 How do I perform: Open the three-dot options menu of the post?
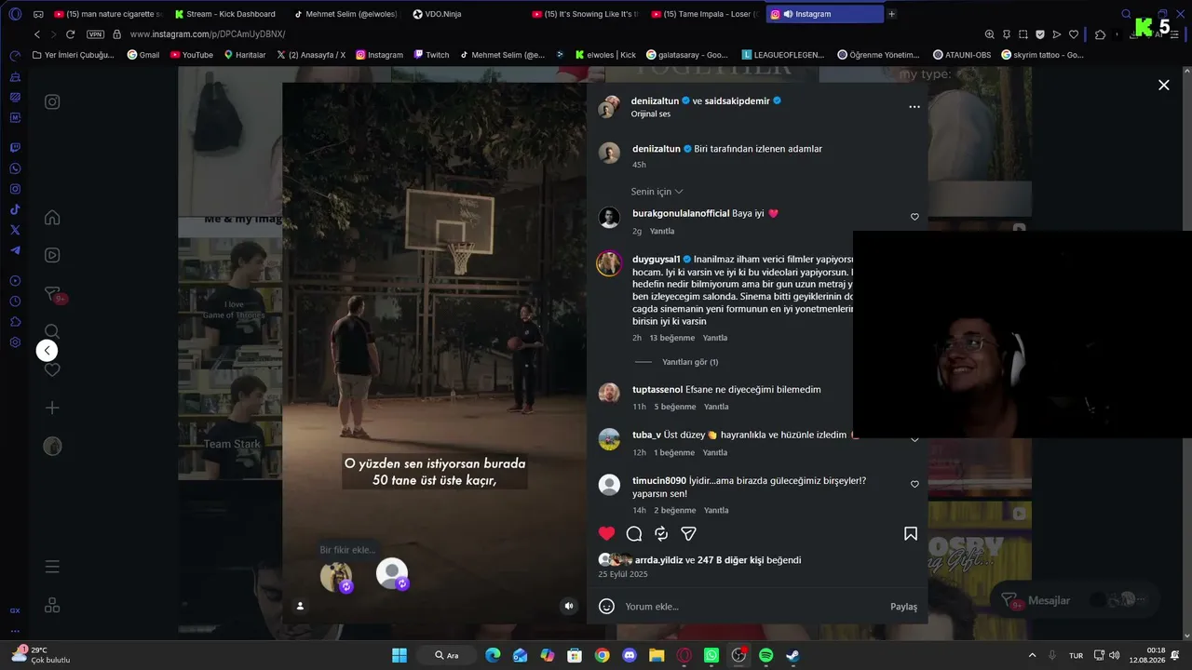914,107
